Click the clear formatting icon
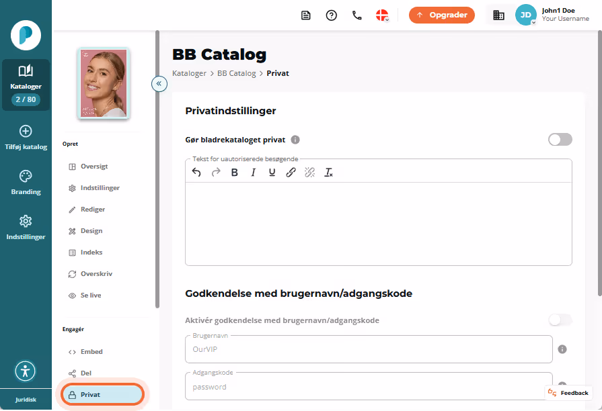This screenshot has width=602, height=411. click(x=329, y=173)
